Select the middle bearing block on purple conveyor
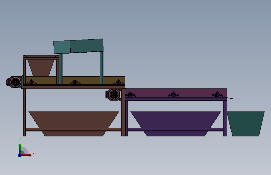This screenshot has height=175, width=271. pos(174,94)
